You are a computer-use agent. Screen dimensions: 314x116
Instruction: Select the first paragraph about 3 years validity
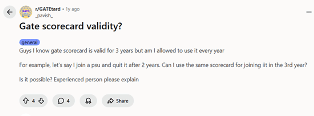(x=122, y=51)
